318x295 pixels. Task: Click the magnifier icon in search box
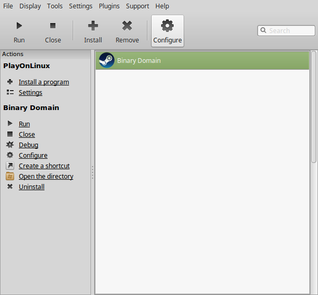[x=263, y=30]
